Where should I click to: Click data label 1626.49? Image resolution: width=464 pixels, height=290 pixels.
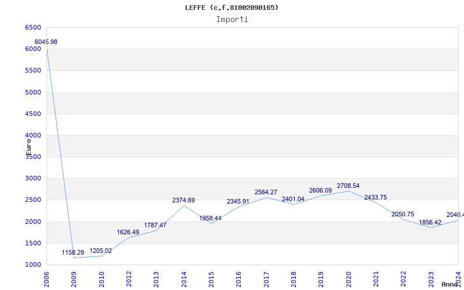point(128,233)
